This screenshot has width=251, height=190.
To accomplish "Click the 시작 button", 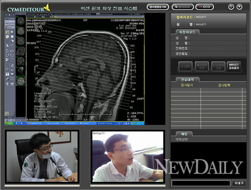I will 185,66.
